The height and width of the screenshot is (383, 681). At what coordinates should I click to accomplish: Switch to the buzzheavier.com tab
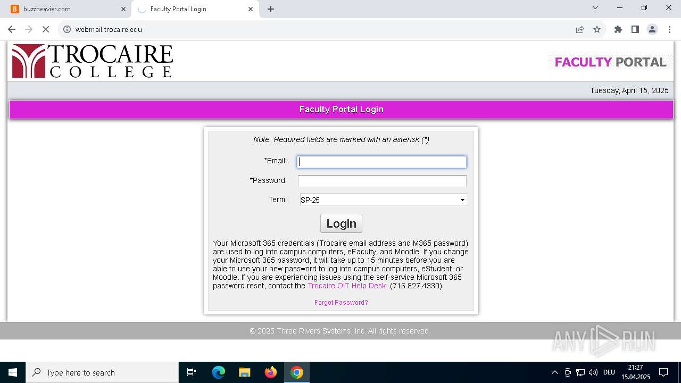pyautogui.click(x=68, y=9)
